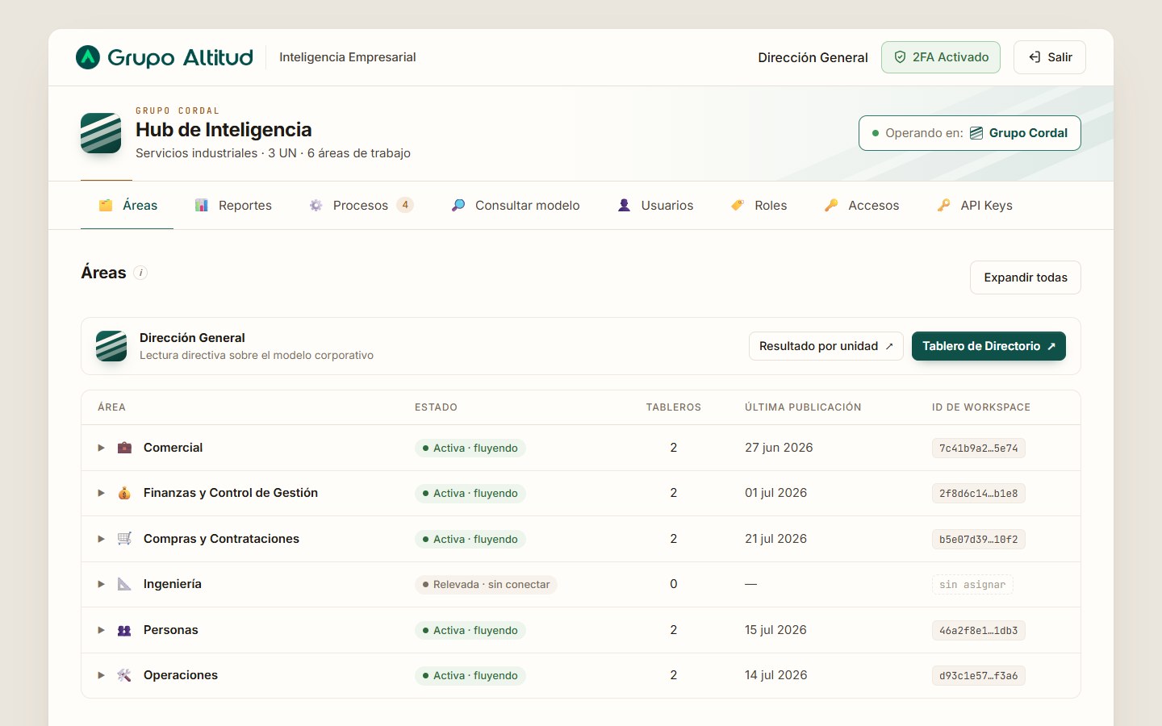Click workspace ID 7c41b9a2…5e74
1162x726 pixels.
pyautogui.click(x=978, y=449)
